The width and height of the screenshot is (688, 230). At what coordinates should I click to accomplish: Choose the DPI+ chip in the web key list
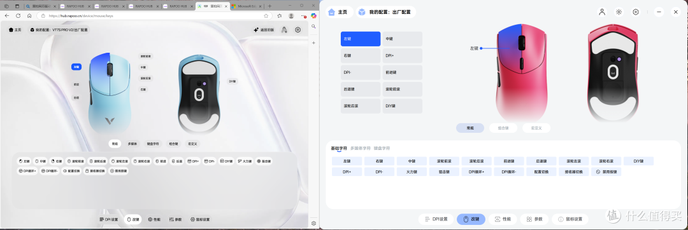point(193,161)
